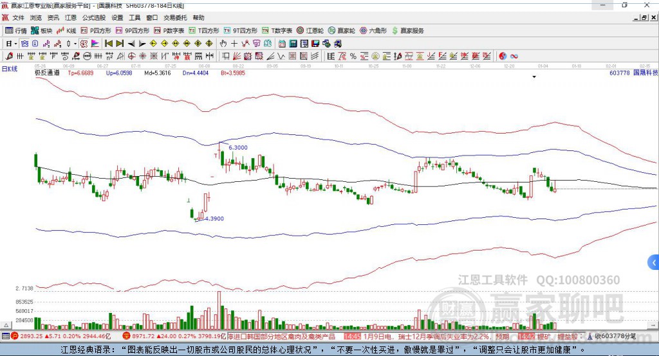
Task: Open the 9T四方形 tool
Action: 241,31
